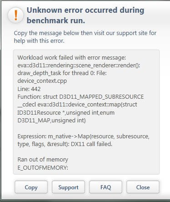Click the 'Line: 442' text
Screen dimensions: 170x202
tap(29, 89)
